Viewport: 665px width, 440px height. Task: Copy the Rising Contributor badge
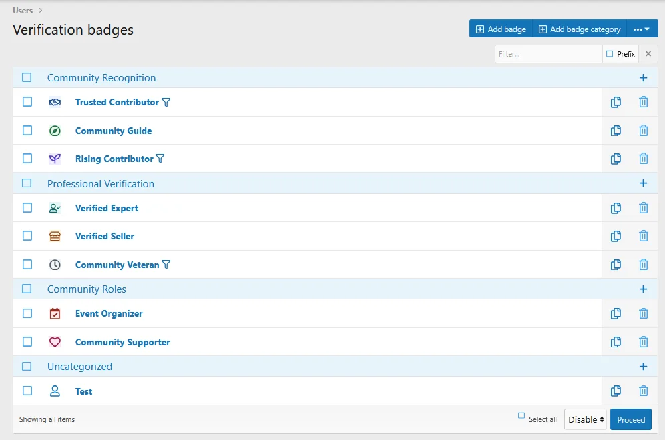[x=616, y=159]
